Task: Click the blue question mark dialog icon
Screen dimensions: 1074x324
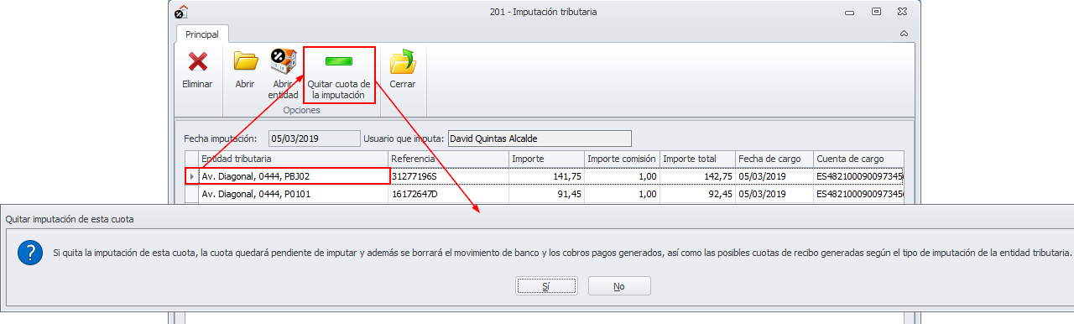Action: 31,252
